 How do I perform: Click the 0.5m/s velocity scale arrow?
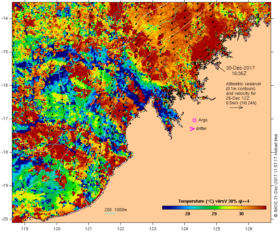coord(236,107)
